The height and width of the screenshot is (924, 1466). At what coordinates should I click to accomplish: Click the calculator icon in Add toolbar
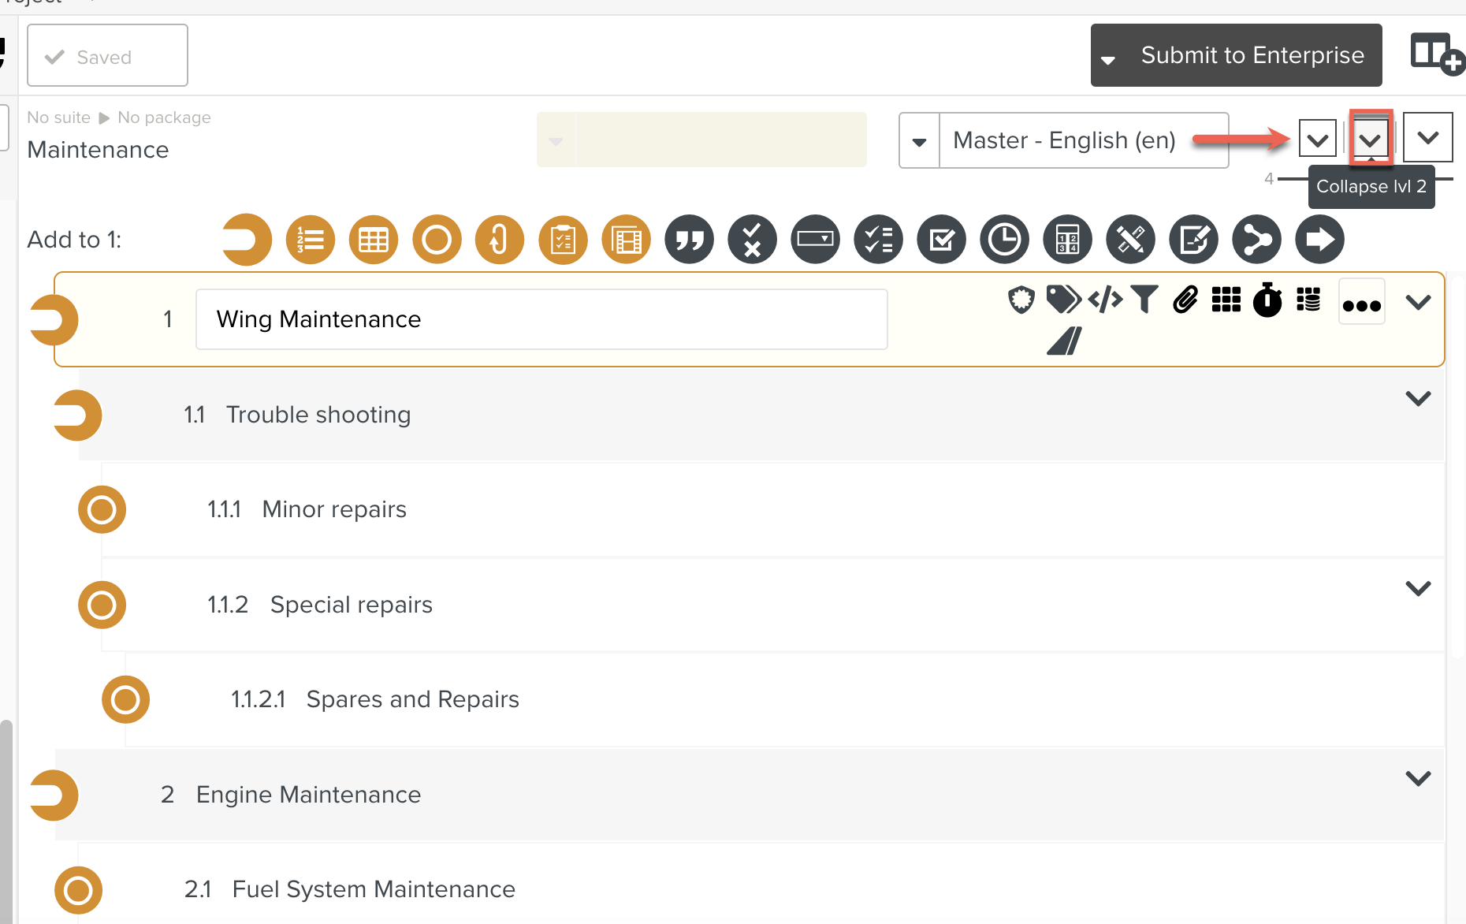click(1067, 240)
